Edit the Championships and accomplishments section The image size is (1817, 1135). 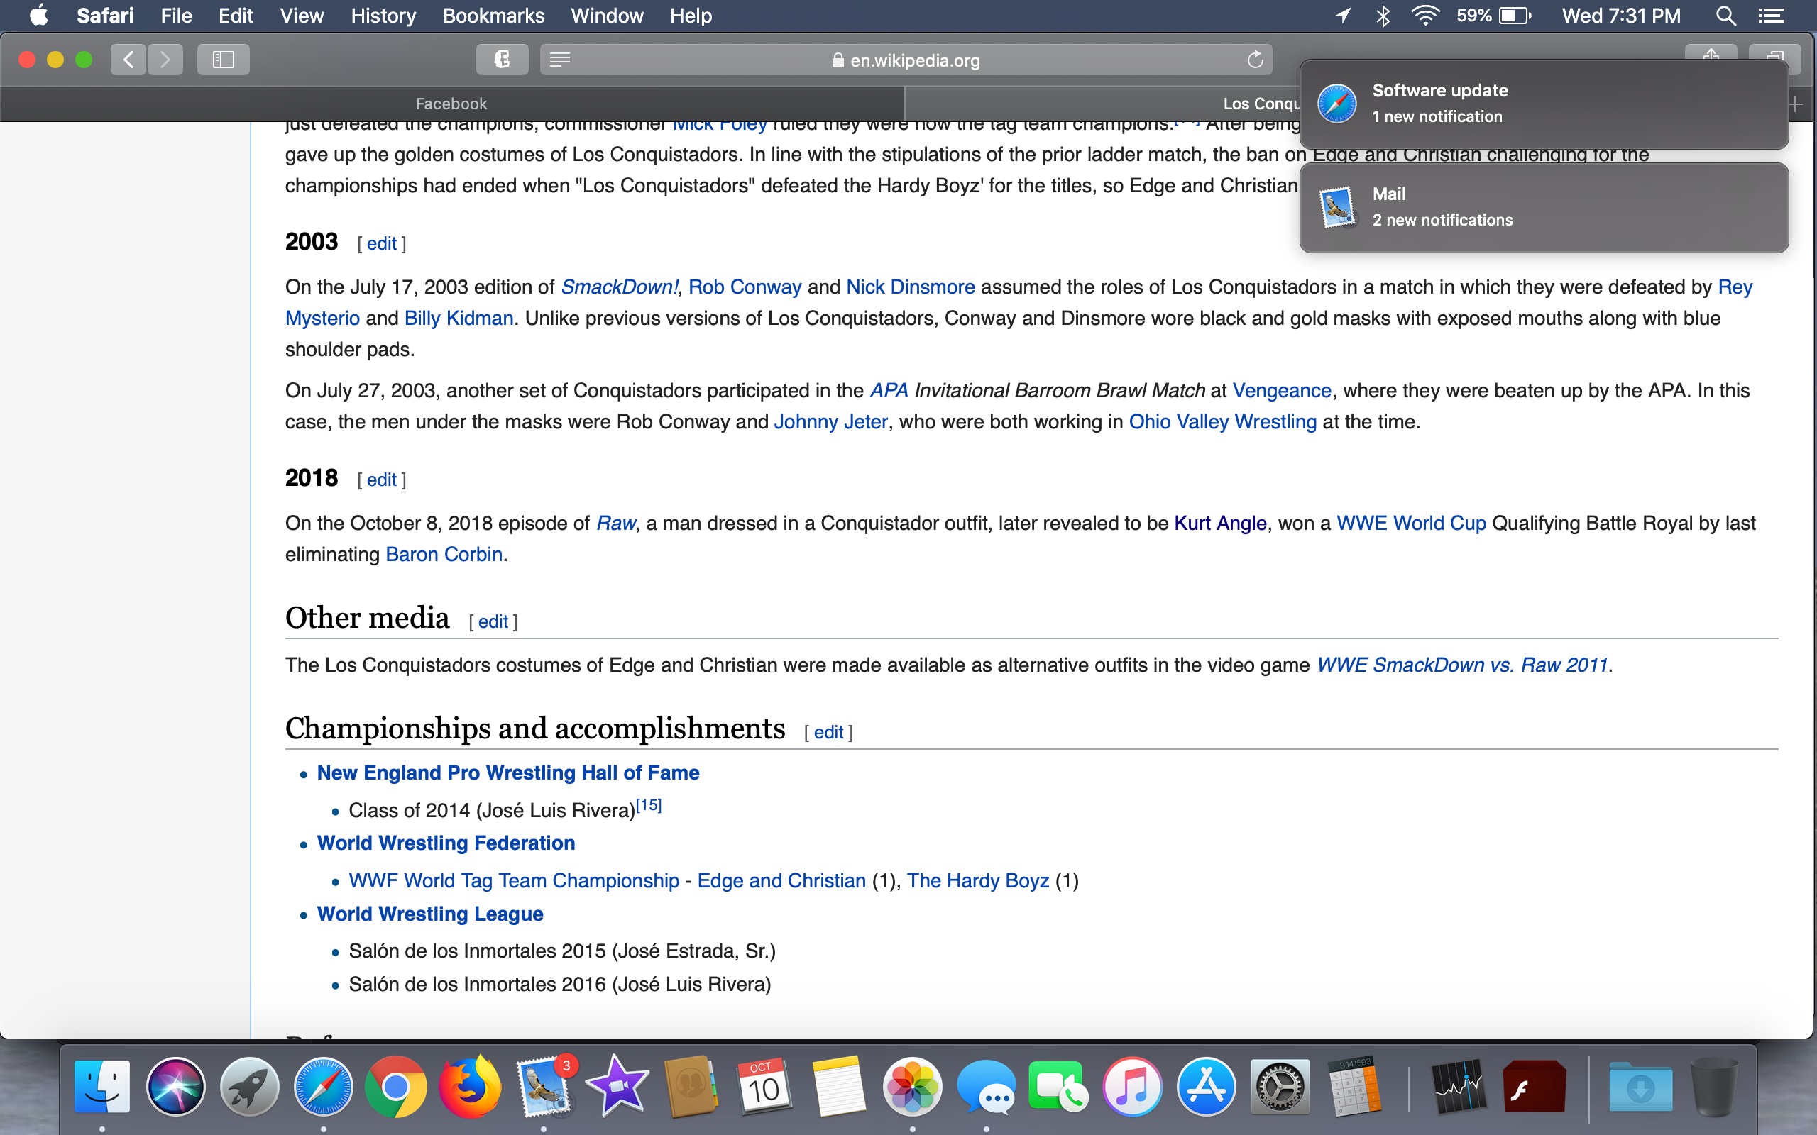coord(828,732)
